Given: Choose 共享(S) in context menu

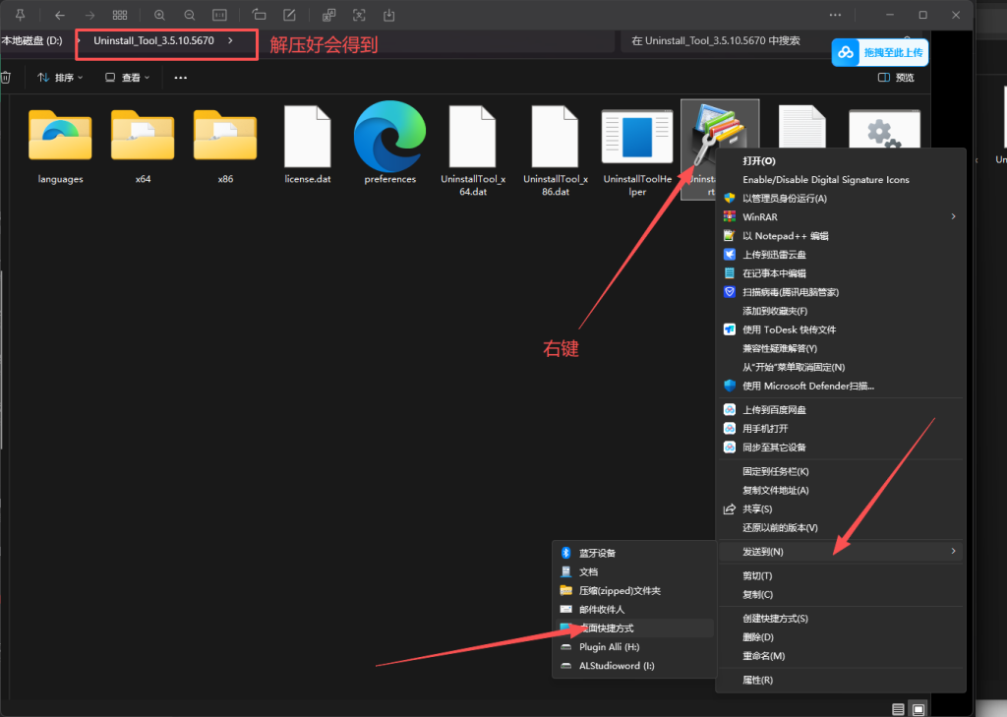Looking at the screenshot, I should [842, 508].
